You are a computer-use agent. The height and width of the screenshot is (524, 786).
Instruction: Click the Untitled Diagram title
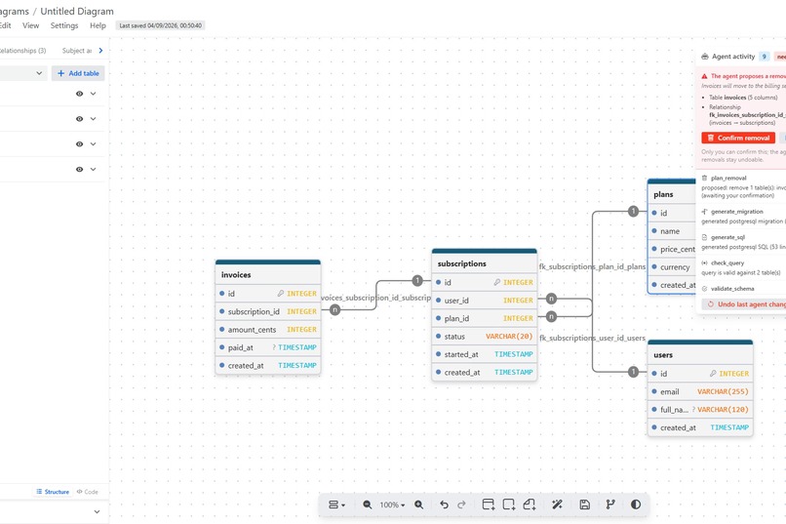(x=77, y=11)
